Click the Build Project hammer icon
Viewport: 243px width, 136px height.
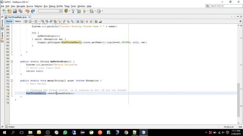tap(73, 11)
